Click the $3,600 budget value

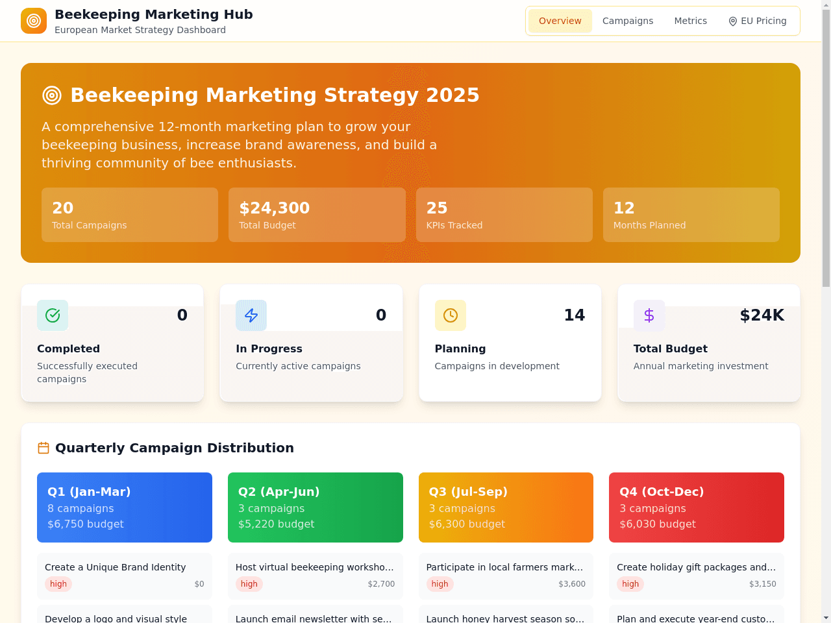(572, 584)
